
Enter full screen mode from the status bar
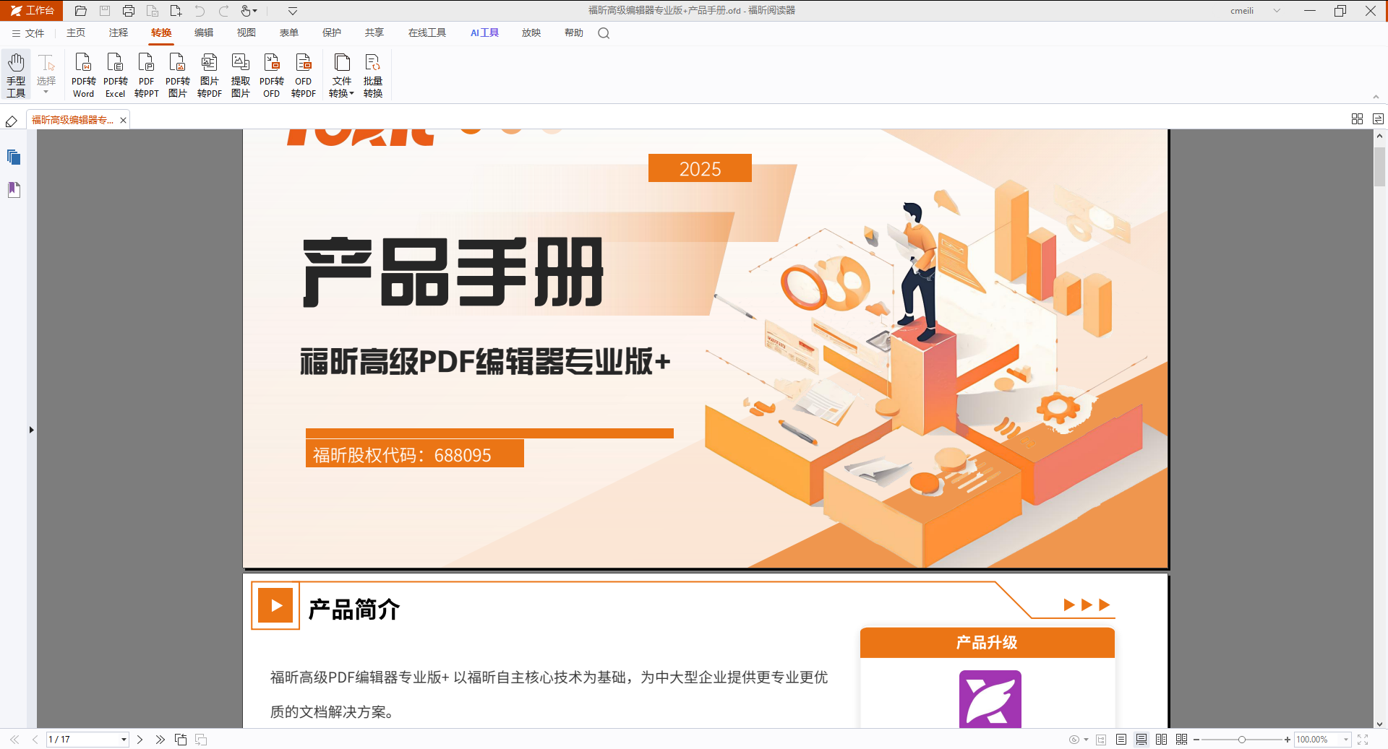coord(1363,740)
